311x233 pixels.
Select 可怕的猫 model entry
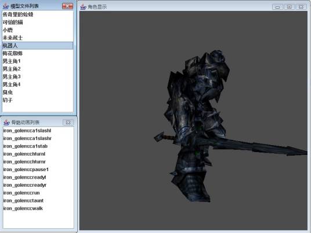38,22
